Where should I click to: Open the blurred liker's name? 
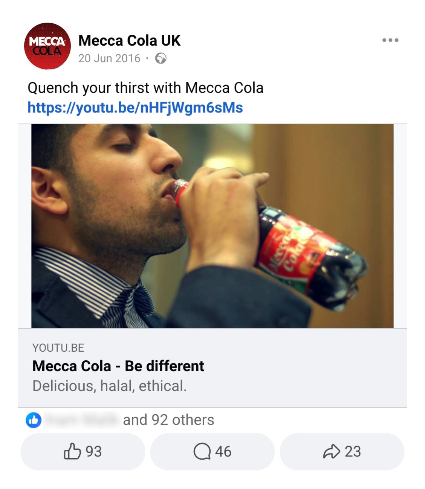pos(81,420)
